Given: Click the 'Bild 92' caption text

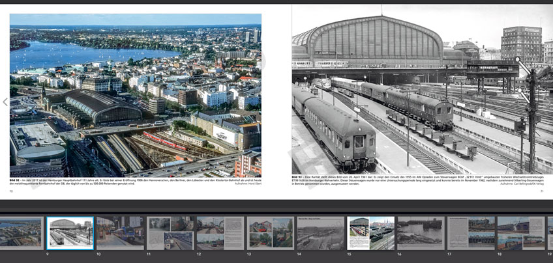Looking at the screenshot, I should pyautogui.click(x=136, y=182).
